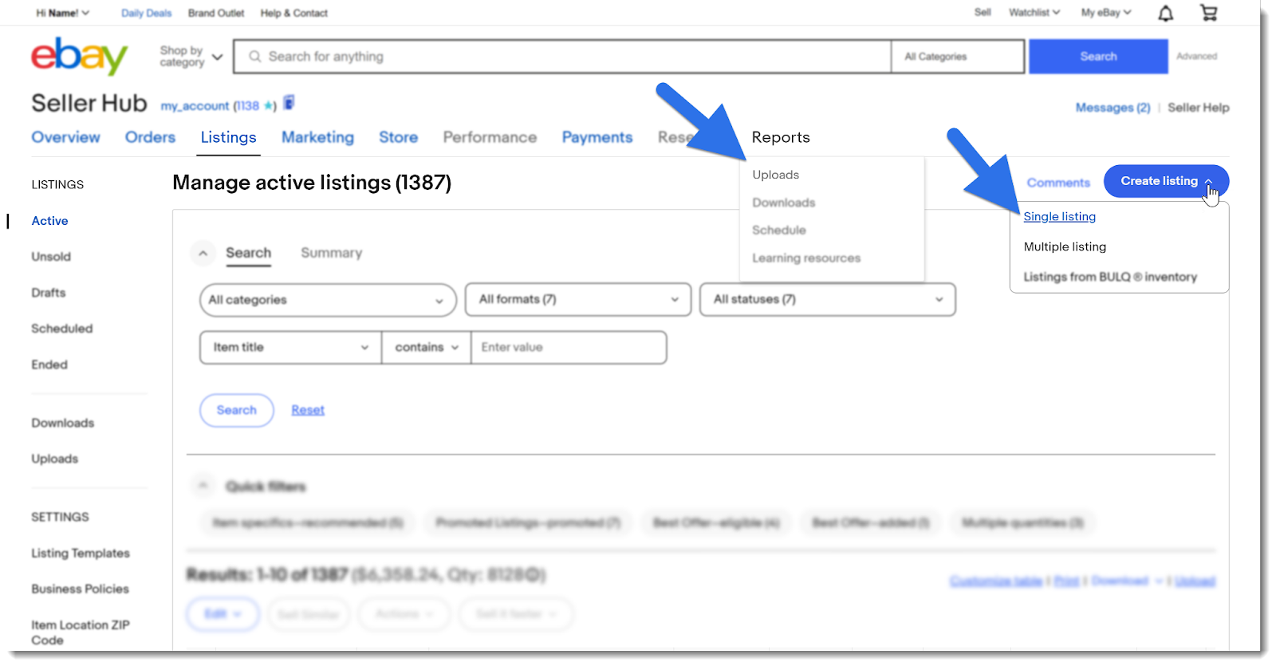
Task: Go to the Orders tab
Action: 150,137
